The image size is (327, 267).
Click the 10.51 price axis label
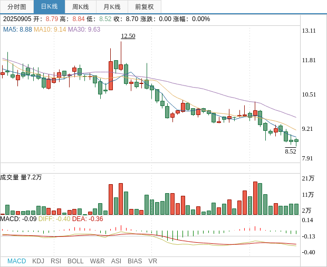pyautogui.click(x=309, y=94)
